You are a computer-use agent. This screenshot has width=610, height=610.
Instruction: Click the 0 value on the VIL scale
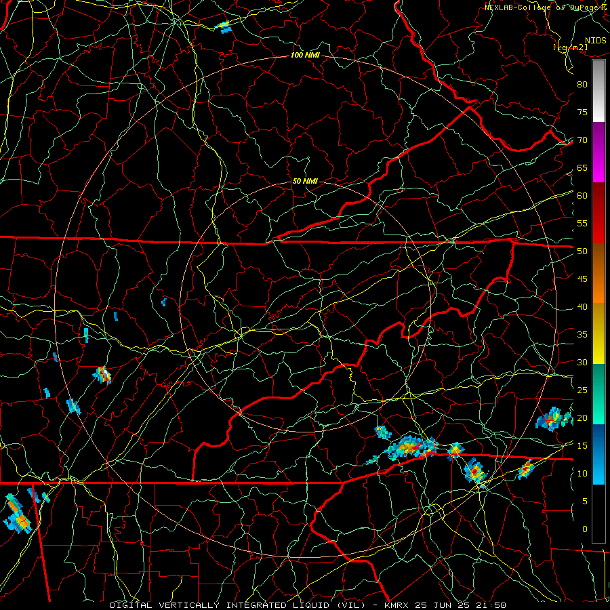tap(585, 529)
